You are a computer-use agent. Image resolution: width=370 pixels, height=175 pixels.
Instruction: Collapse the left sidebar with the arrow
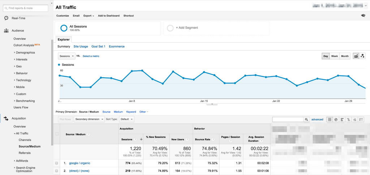[x=51, y=3]
